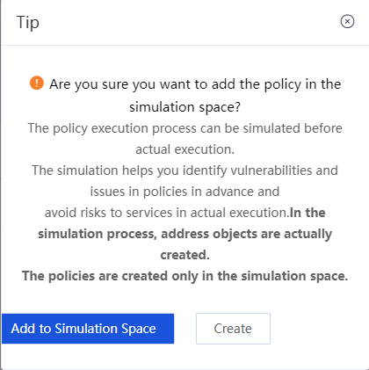Click blank footer area right of Create
This screenshot has height=370, width=369.
(318, 329)
